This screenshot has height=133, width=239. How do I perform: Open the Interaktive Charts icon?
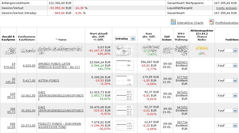pos(173,22)
